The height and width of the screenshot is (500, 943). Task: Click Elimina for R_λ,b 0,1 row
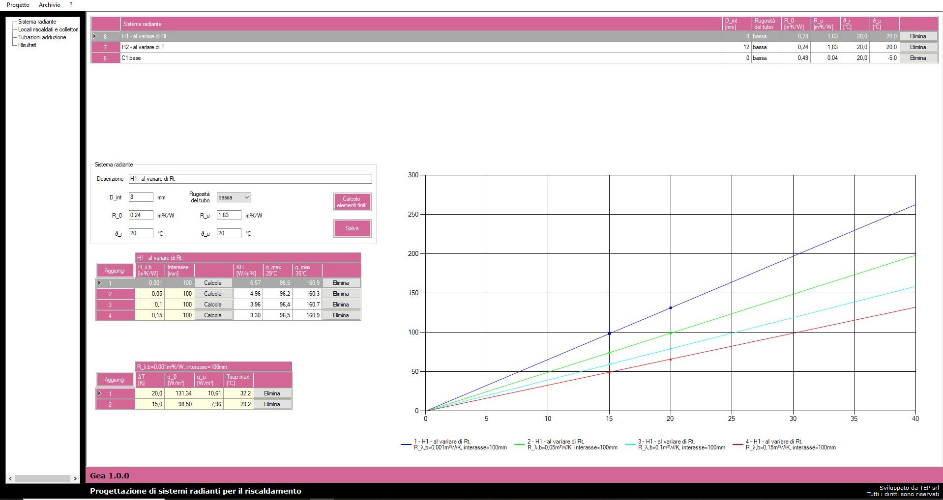tap(341, 305)
